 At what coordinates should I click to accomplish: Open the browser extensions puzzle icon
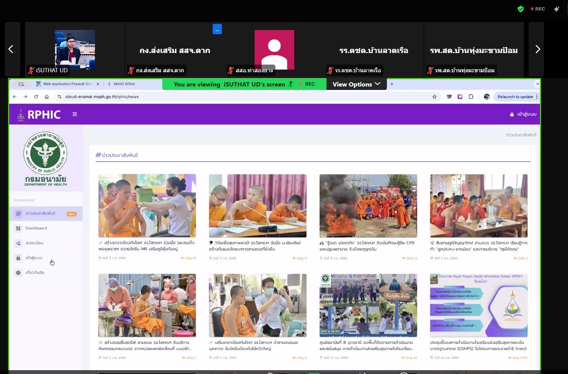(471, 97)
